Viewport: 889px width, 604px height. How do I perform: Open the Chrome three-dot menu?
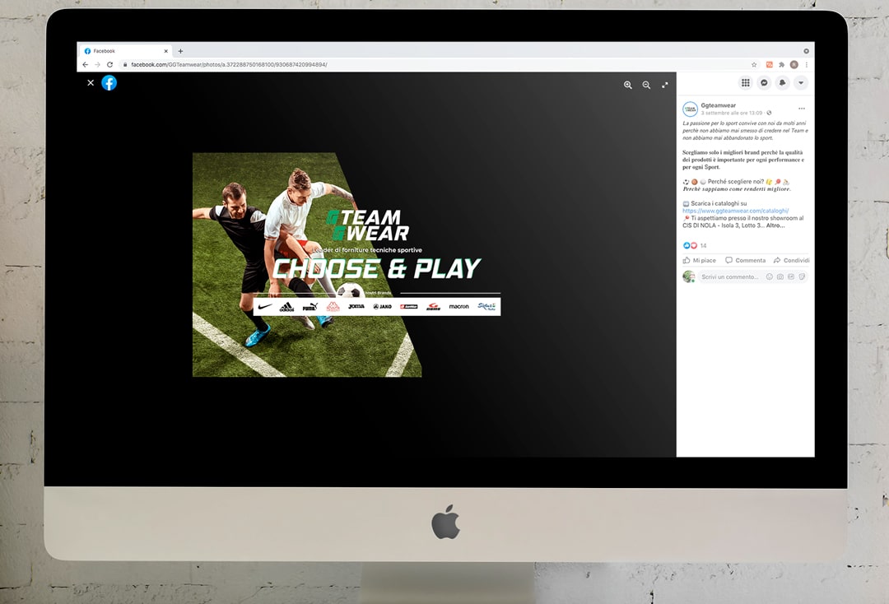pyautogui.click(x=807, y=64)
